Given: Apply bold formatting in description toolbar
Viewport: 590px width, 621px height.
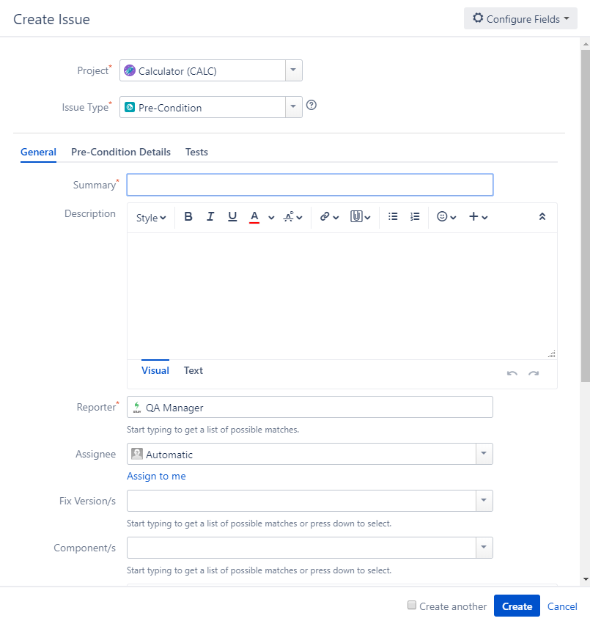Looking at the screenshot, I should 188,216.
